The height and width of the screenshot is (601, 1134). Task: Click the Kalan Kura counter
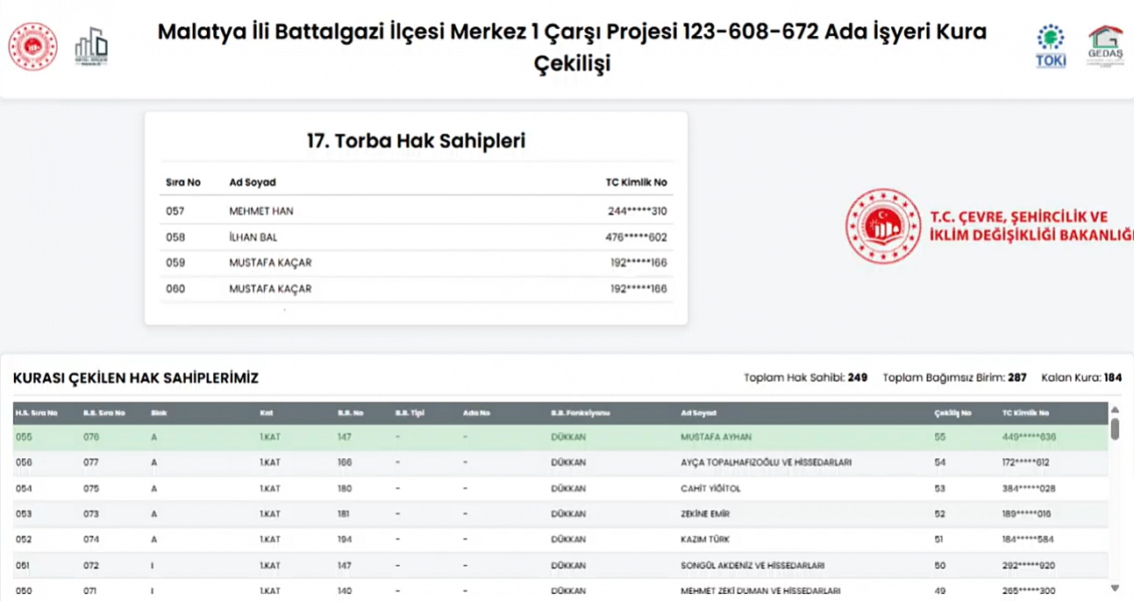(1081, 378)
